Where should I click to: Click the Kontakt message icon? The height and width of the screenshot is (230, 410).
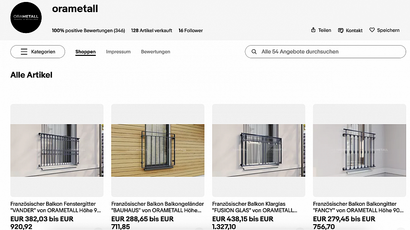tap(341, 31)
